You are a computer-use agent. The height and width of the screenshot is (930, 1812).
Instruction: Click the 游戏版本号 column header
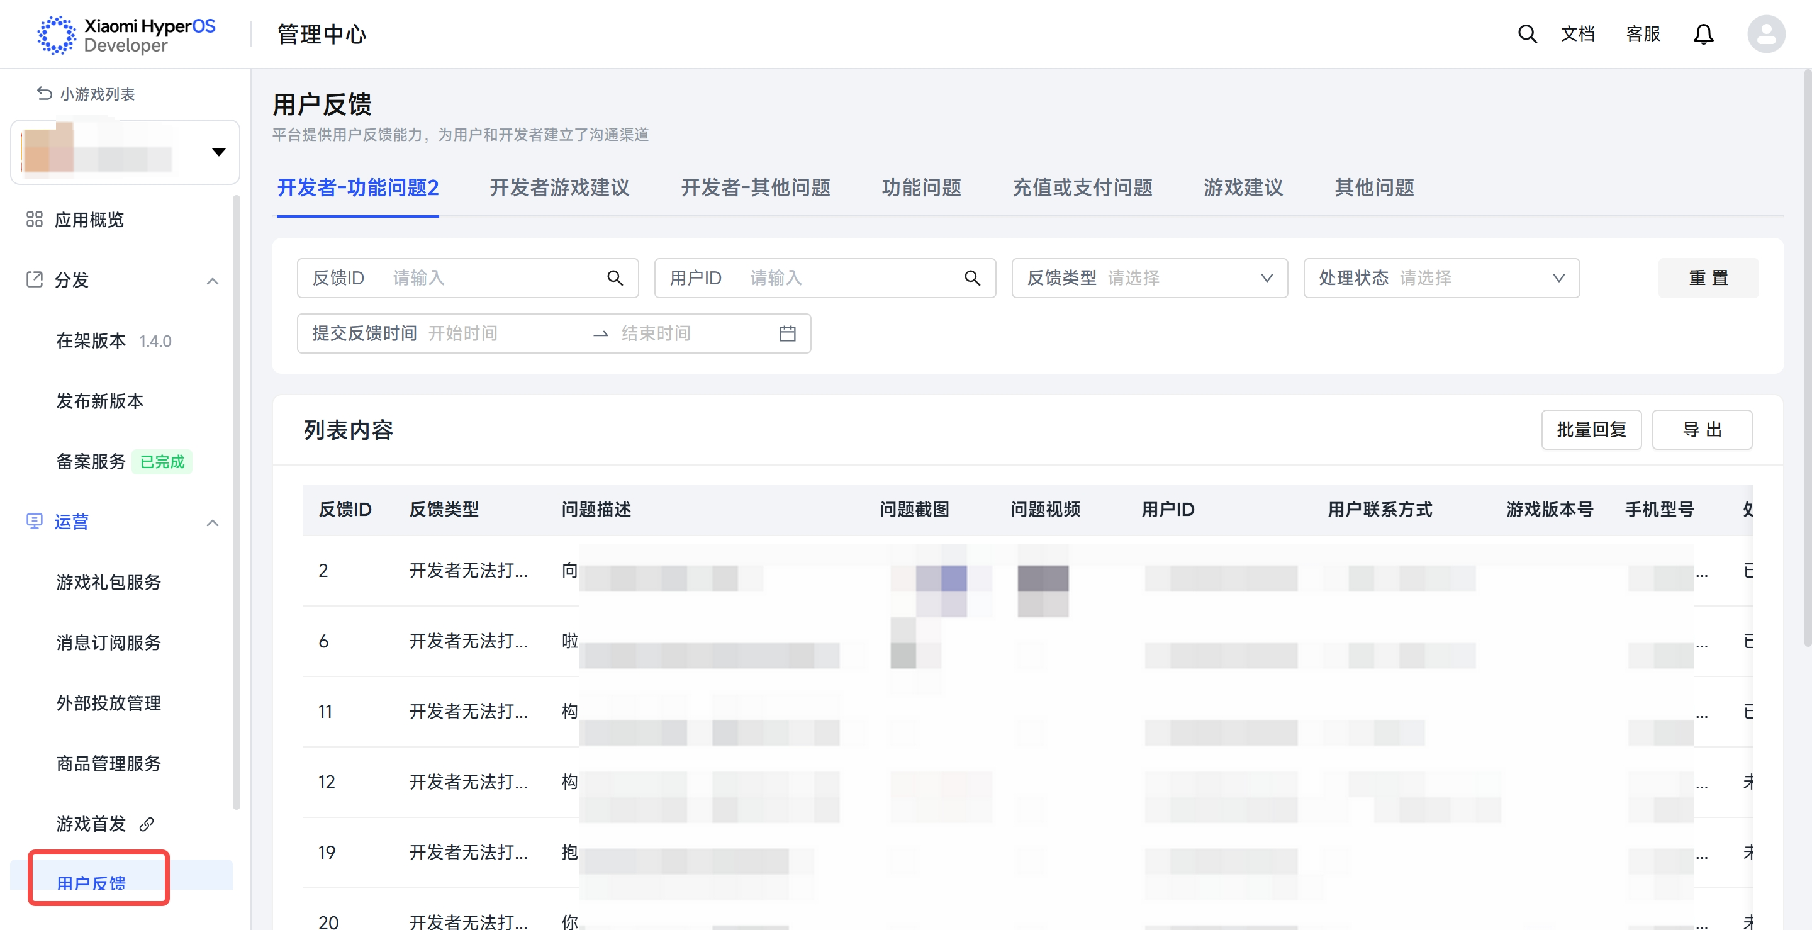(1550, 509)
